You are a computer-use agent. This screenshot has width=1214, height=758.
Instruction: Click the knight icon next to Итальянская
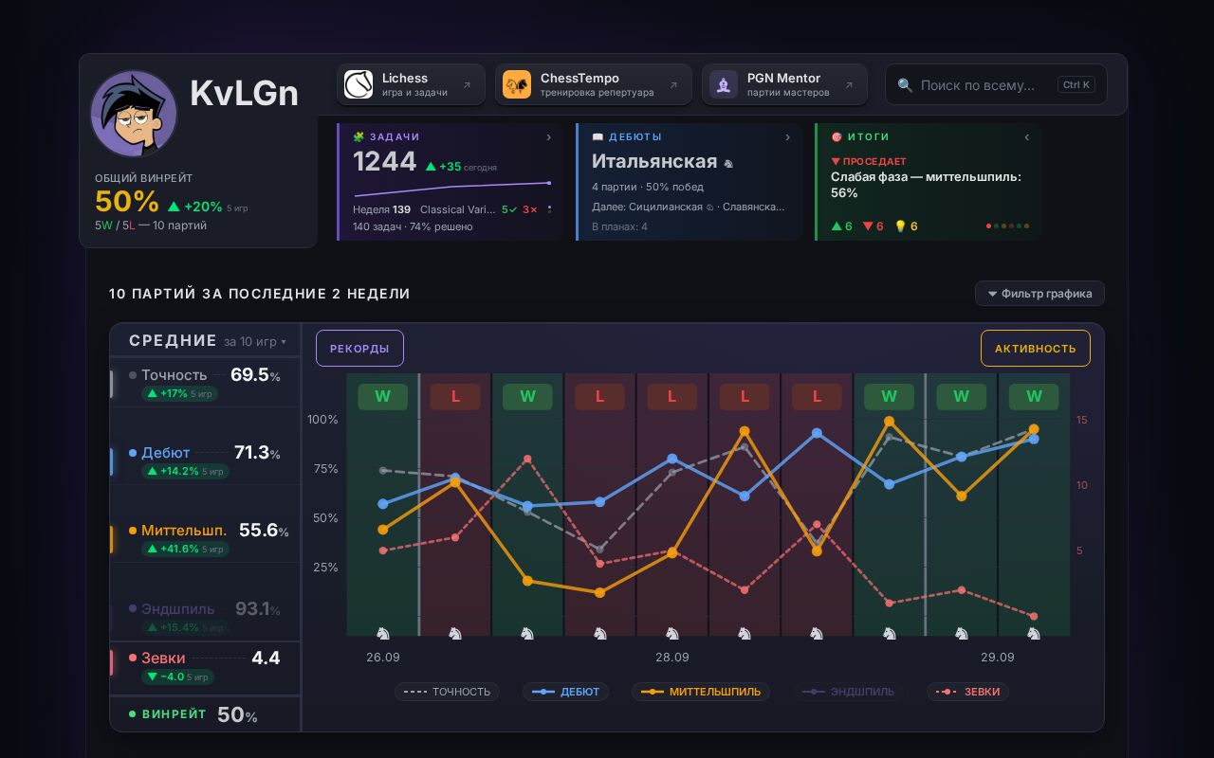[728, 163]
